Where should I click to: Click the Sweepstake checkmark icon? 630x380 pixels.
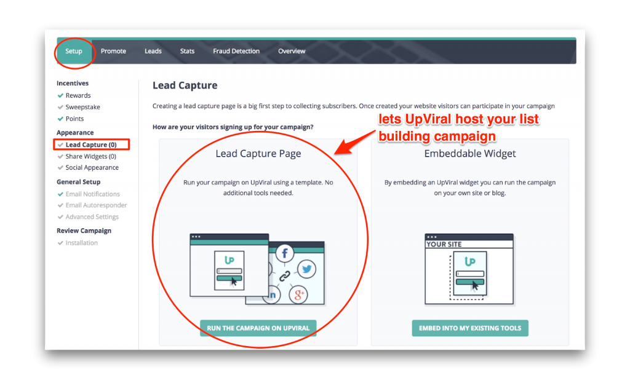click(60, 107)
